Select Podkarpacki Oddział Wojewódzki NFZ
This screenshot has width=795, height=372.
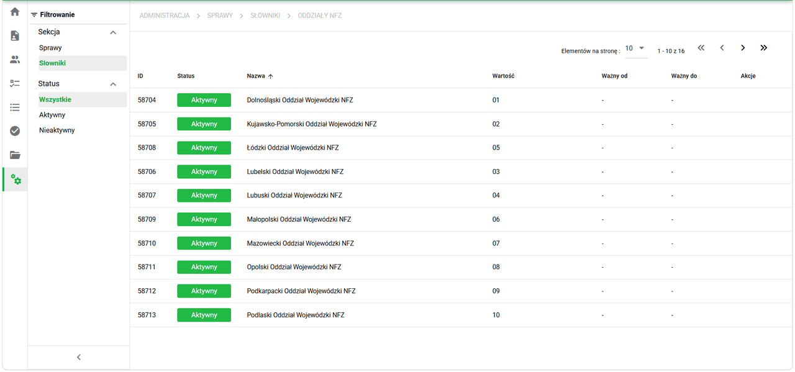click(301, 291)
